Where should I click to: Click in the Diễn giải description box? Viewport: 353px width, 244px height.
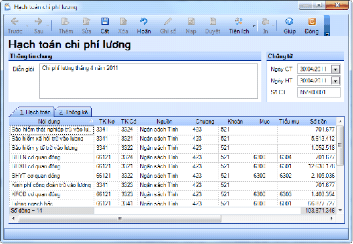(149, 81)
